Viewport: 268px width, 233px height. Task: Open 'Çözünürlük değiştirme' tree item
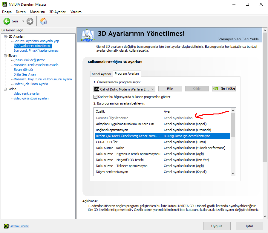29,60
